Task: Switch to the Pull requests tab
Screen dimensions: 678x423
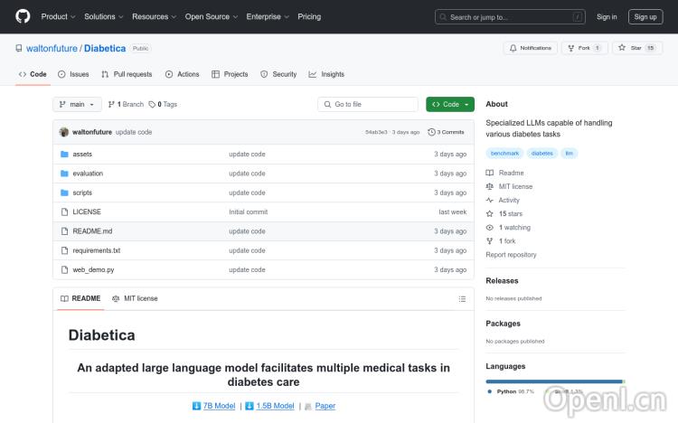Action: [x=127, y=74]
